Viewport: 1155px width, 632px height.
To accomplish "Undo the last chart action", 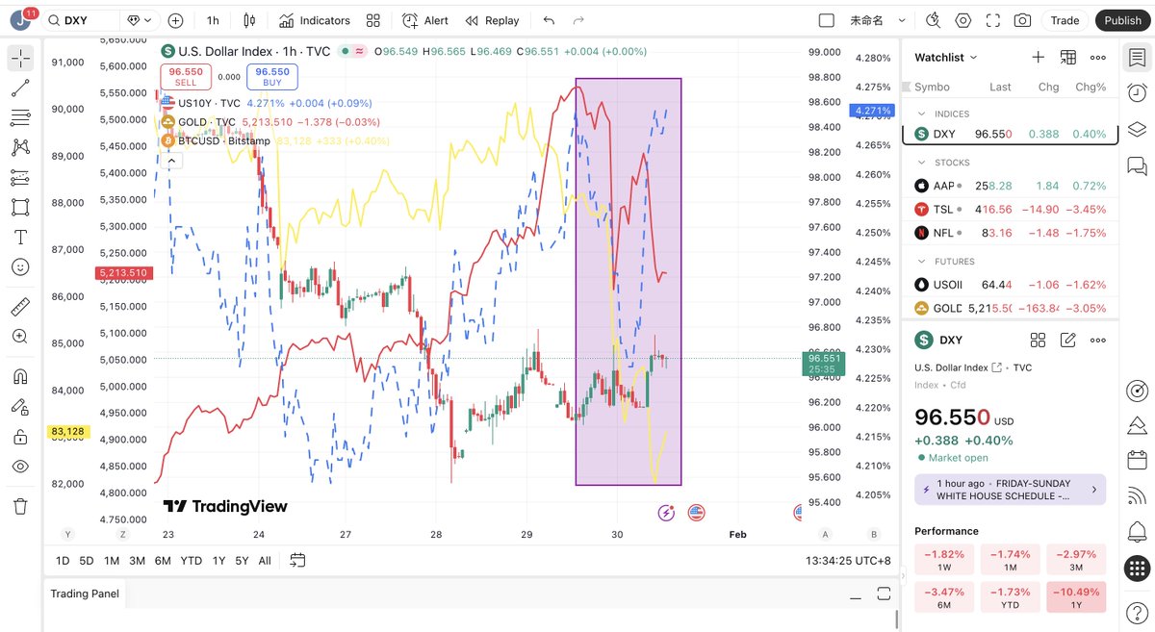I will (x=549, y=20).
